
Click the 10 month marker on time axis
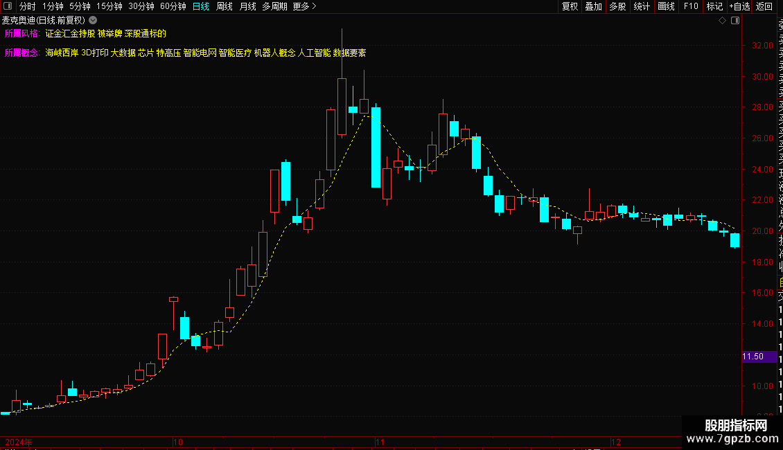pos(178,442)
